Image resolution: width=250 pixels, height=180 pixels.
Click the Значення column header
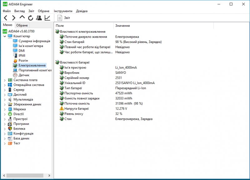click(x=122, y=26)
